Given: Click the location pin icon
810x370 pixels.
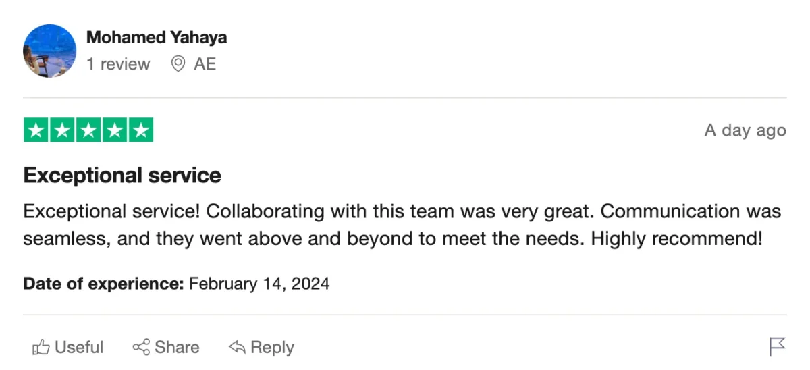Looking at the screenshot, I should click(x=178, y=64).
